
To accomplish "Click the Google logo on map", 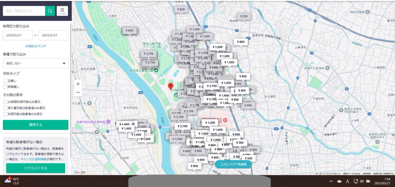I will [80, 172].
